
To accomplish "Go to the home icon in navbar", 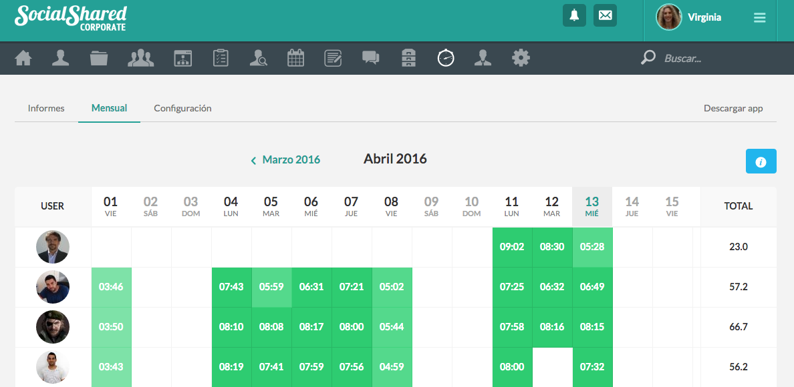I will [x=23, y=59].
